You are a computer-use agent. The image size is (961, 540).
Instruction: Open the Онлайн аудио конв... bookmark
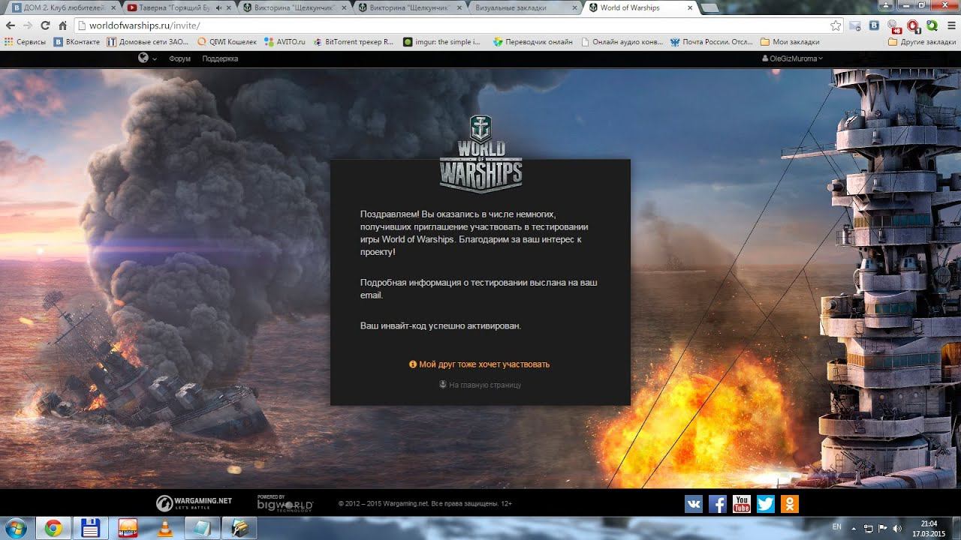click(622, 42)
